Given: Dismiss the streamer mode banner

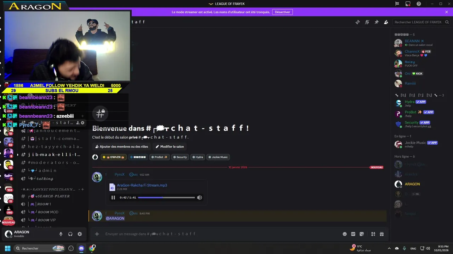Looking at the screenshot, I should point(447,12).
